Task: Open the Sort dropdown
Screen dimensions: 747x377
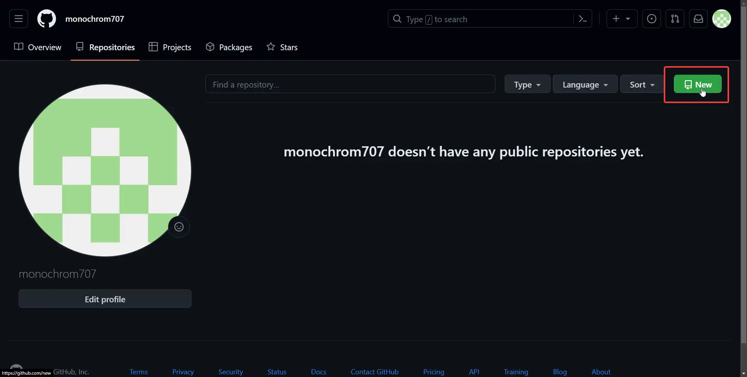Action: (x=642, y=84)
